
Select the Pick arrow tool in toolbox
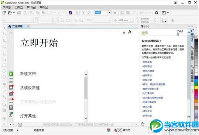pos(4,27)
